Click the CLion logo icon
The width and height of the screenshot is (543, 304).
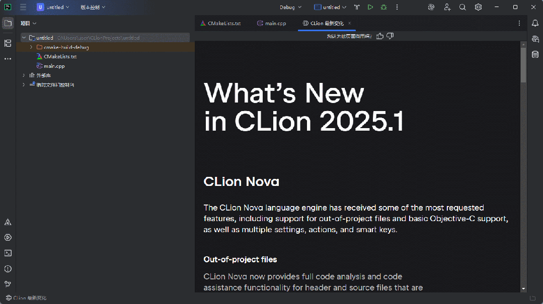8,7
